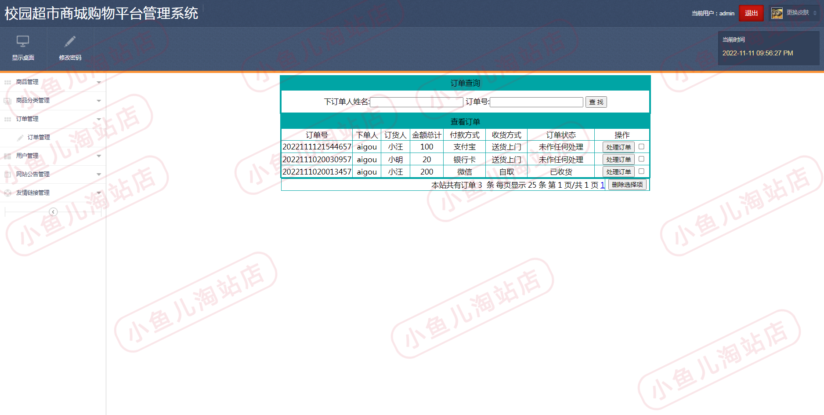Click 处理订单 for order 202211121544657

click(x=618, y=147)
